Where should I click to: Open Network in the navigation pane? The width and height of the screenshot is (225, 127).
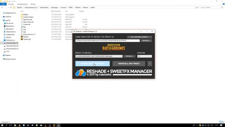pyautogui.click(x=8, y=55)
